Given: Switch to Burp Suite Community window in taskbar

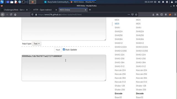Looking at the screenshot, I should (57, 2).
